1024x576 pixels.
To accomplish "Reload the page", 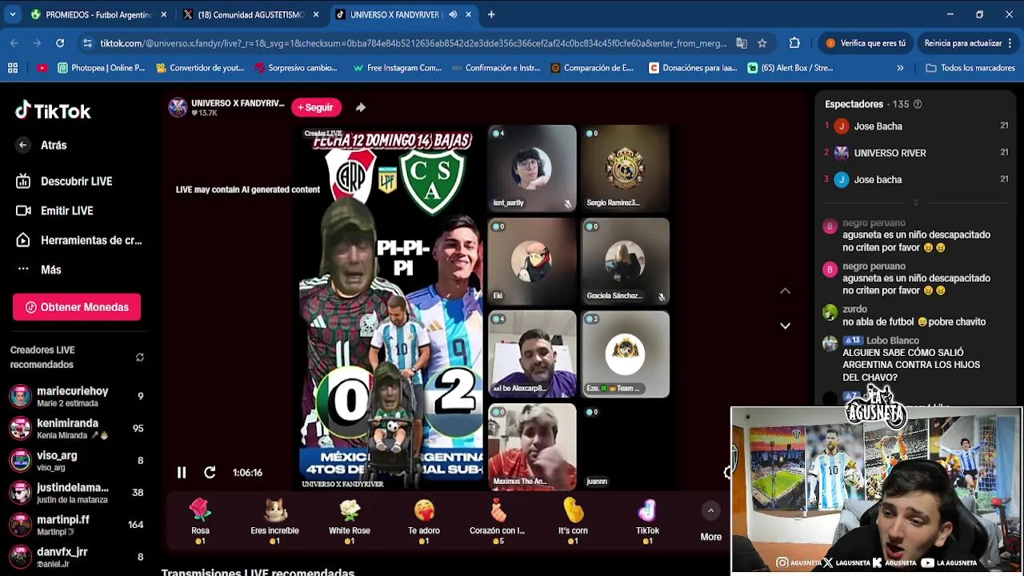I will click(60, 43).
